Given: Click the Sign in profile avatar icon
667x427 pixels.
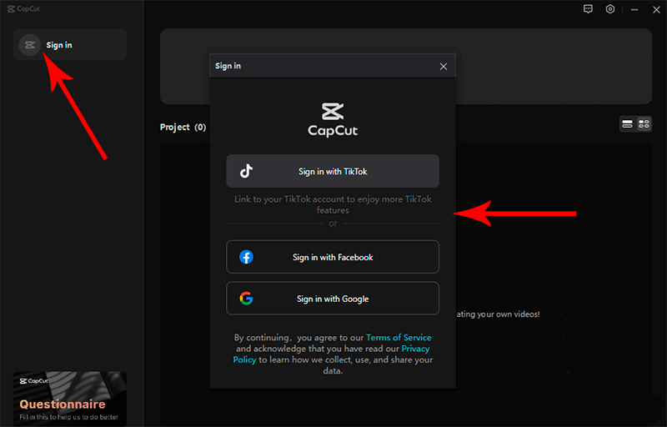Looking at the screenshot, I should pyautogui.click(x=30, y=45).
